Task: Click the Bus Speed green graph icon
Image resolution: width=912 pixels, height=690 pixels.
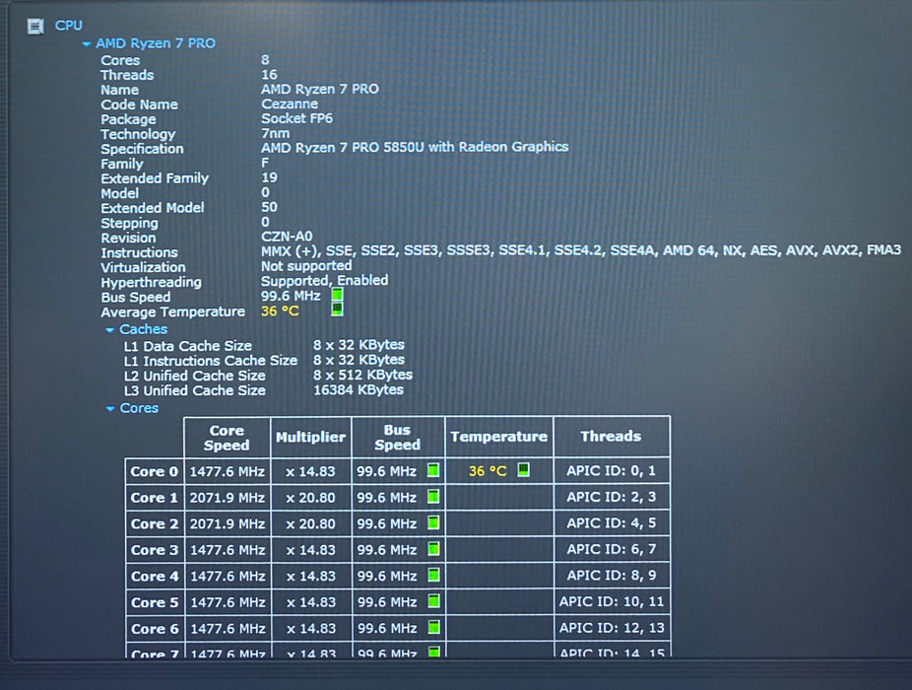Action: click(x=337, y=295)
